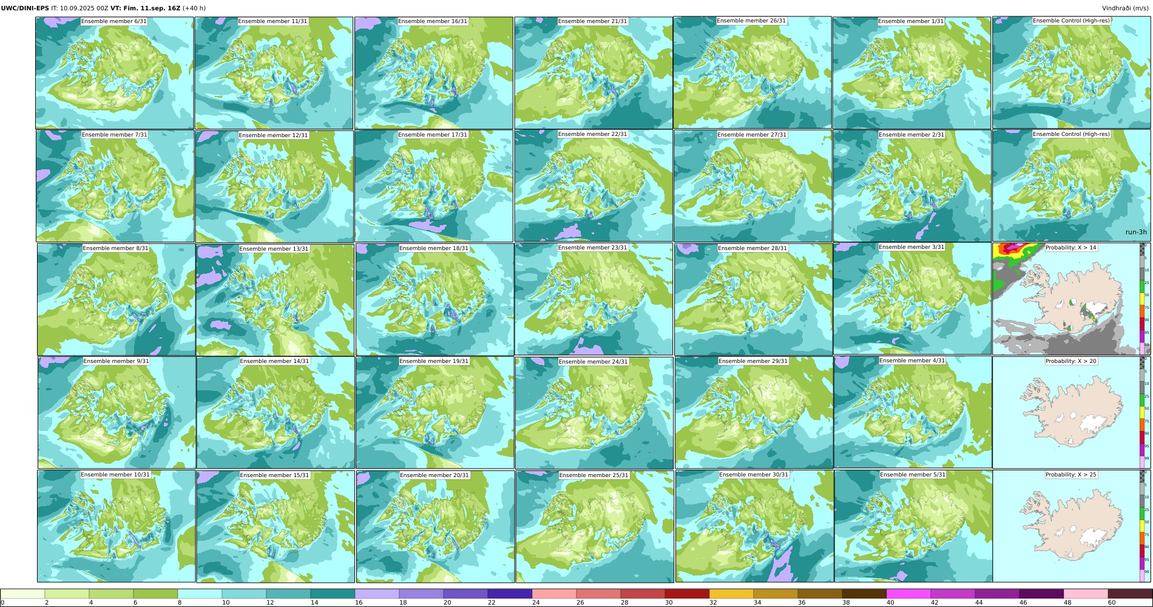Click the Ensemble member 27/31 panel
1153x607 pixels.
pyautogui.click(x=753, y=186)
